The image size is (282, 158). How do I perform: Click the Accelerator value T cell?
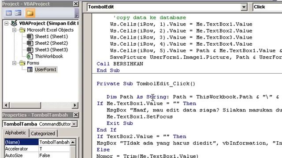54,149
